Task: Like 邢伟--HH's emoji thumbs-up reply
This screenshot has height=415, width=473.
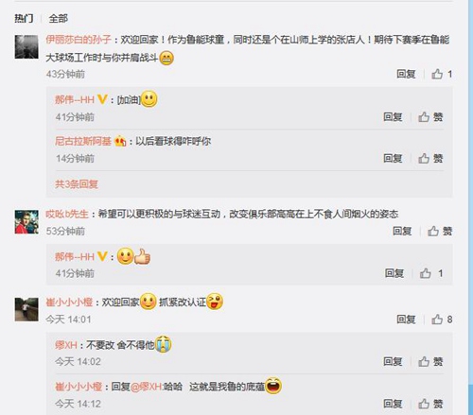Action: point(431,273)
